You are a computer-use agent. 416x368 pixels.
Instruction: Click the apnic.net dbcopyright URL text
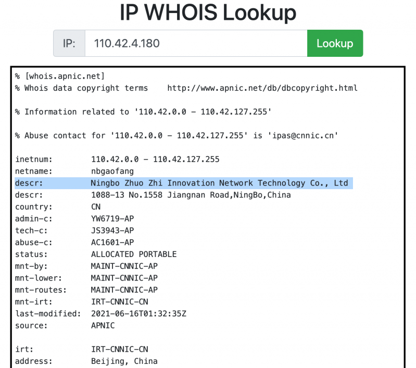tap(262, 88)
